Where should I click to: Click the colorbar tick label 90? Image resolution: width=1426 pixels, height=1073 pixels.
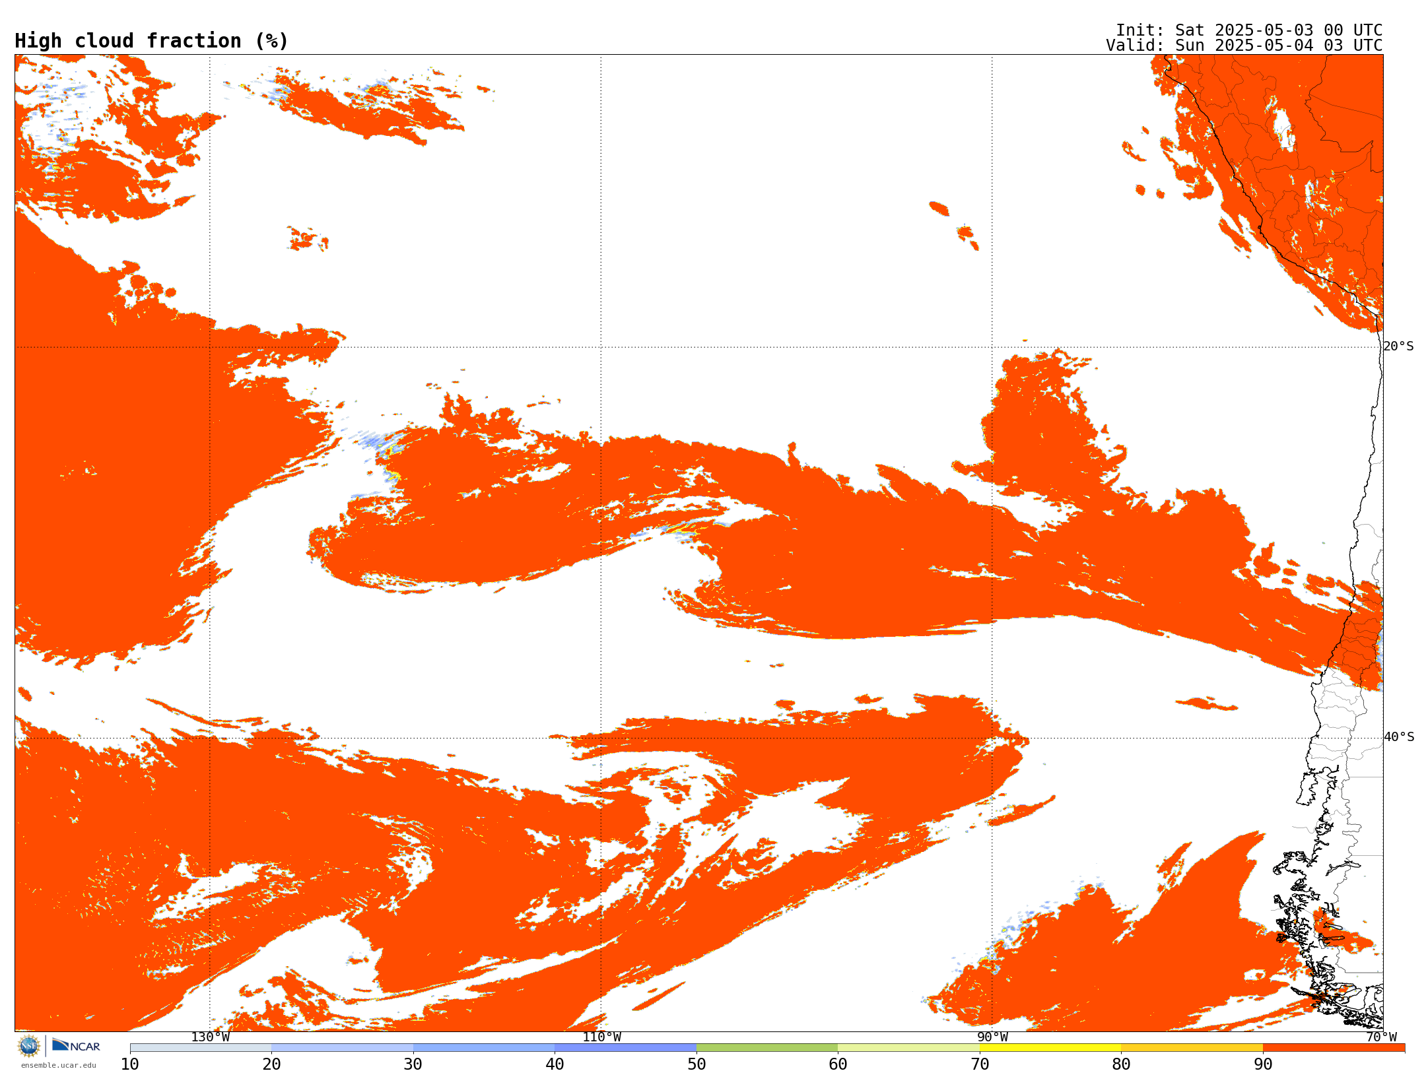1263,1064
